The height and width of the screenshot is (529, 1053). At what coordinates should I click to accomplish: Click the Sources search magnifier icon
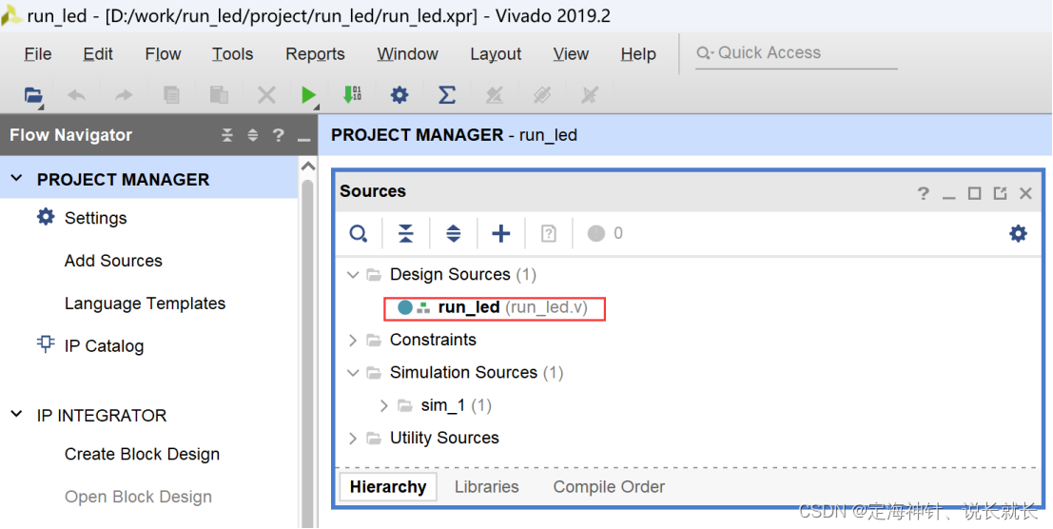click(359, 234)
